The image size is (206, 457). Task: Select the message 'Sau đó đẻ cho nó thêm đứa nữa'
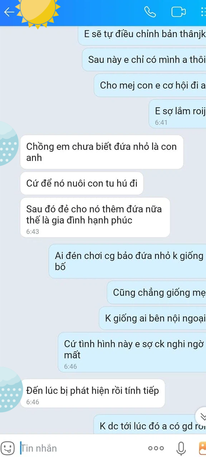95,217
